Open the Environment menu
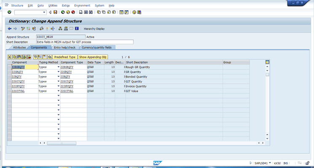The width and height of the screenshot is (314, 168). click(82, 5)
